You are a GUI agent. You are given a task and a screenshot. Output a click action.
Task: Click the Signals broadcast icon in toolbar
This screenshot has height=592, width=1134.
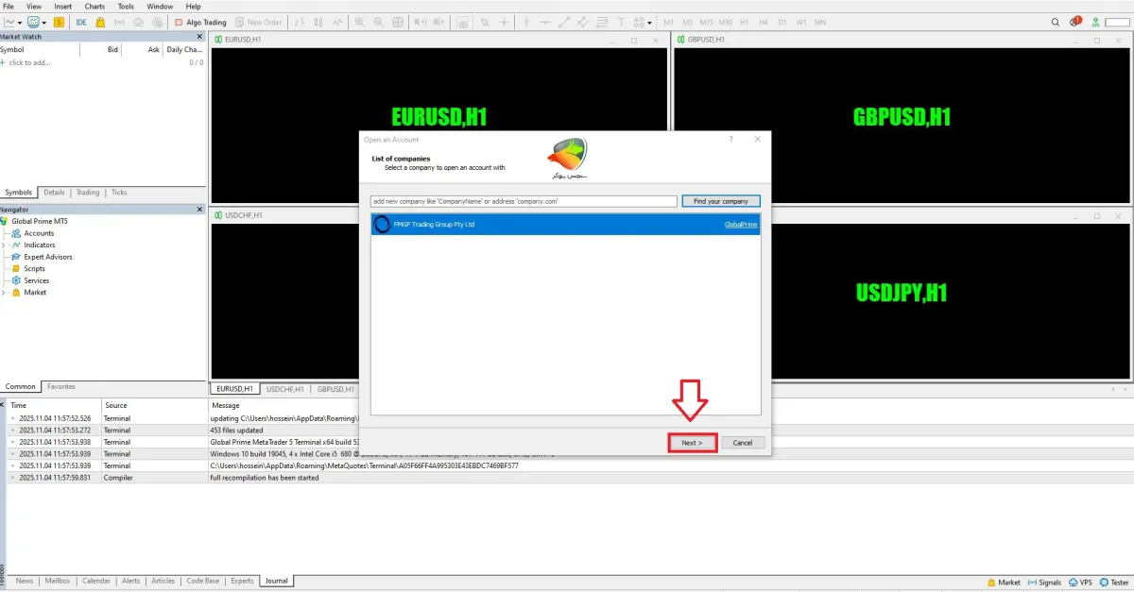(x=119, y=22)
